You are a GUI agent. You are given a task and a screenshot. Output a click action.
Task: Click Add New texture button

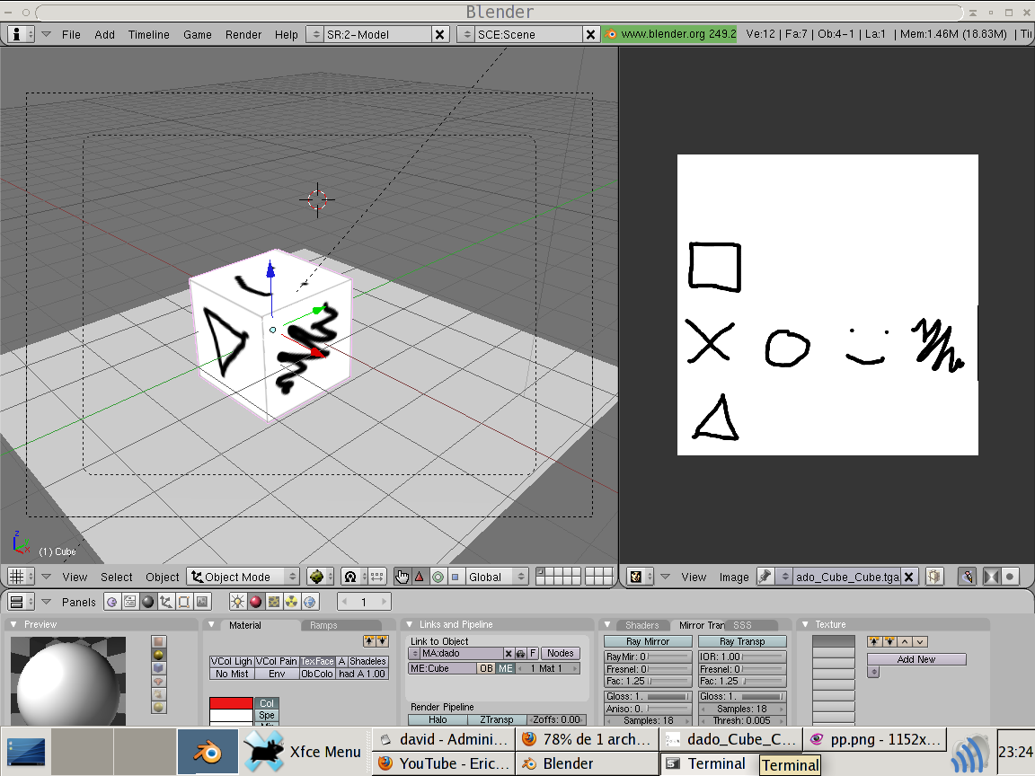pyautogui.click(x=916, y=659)
